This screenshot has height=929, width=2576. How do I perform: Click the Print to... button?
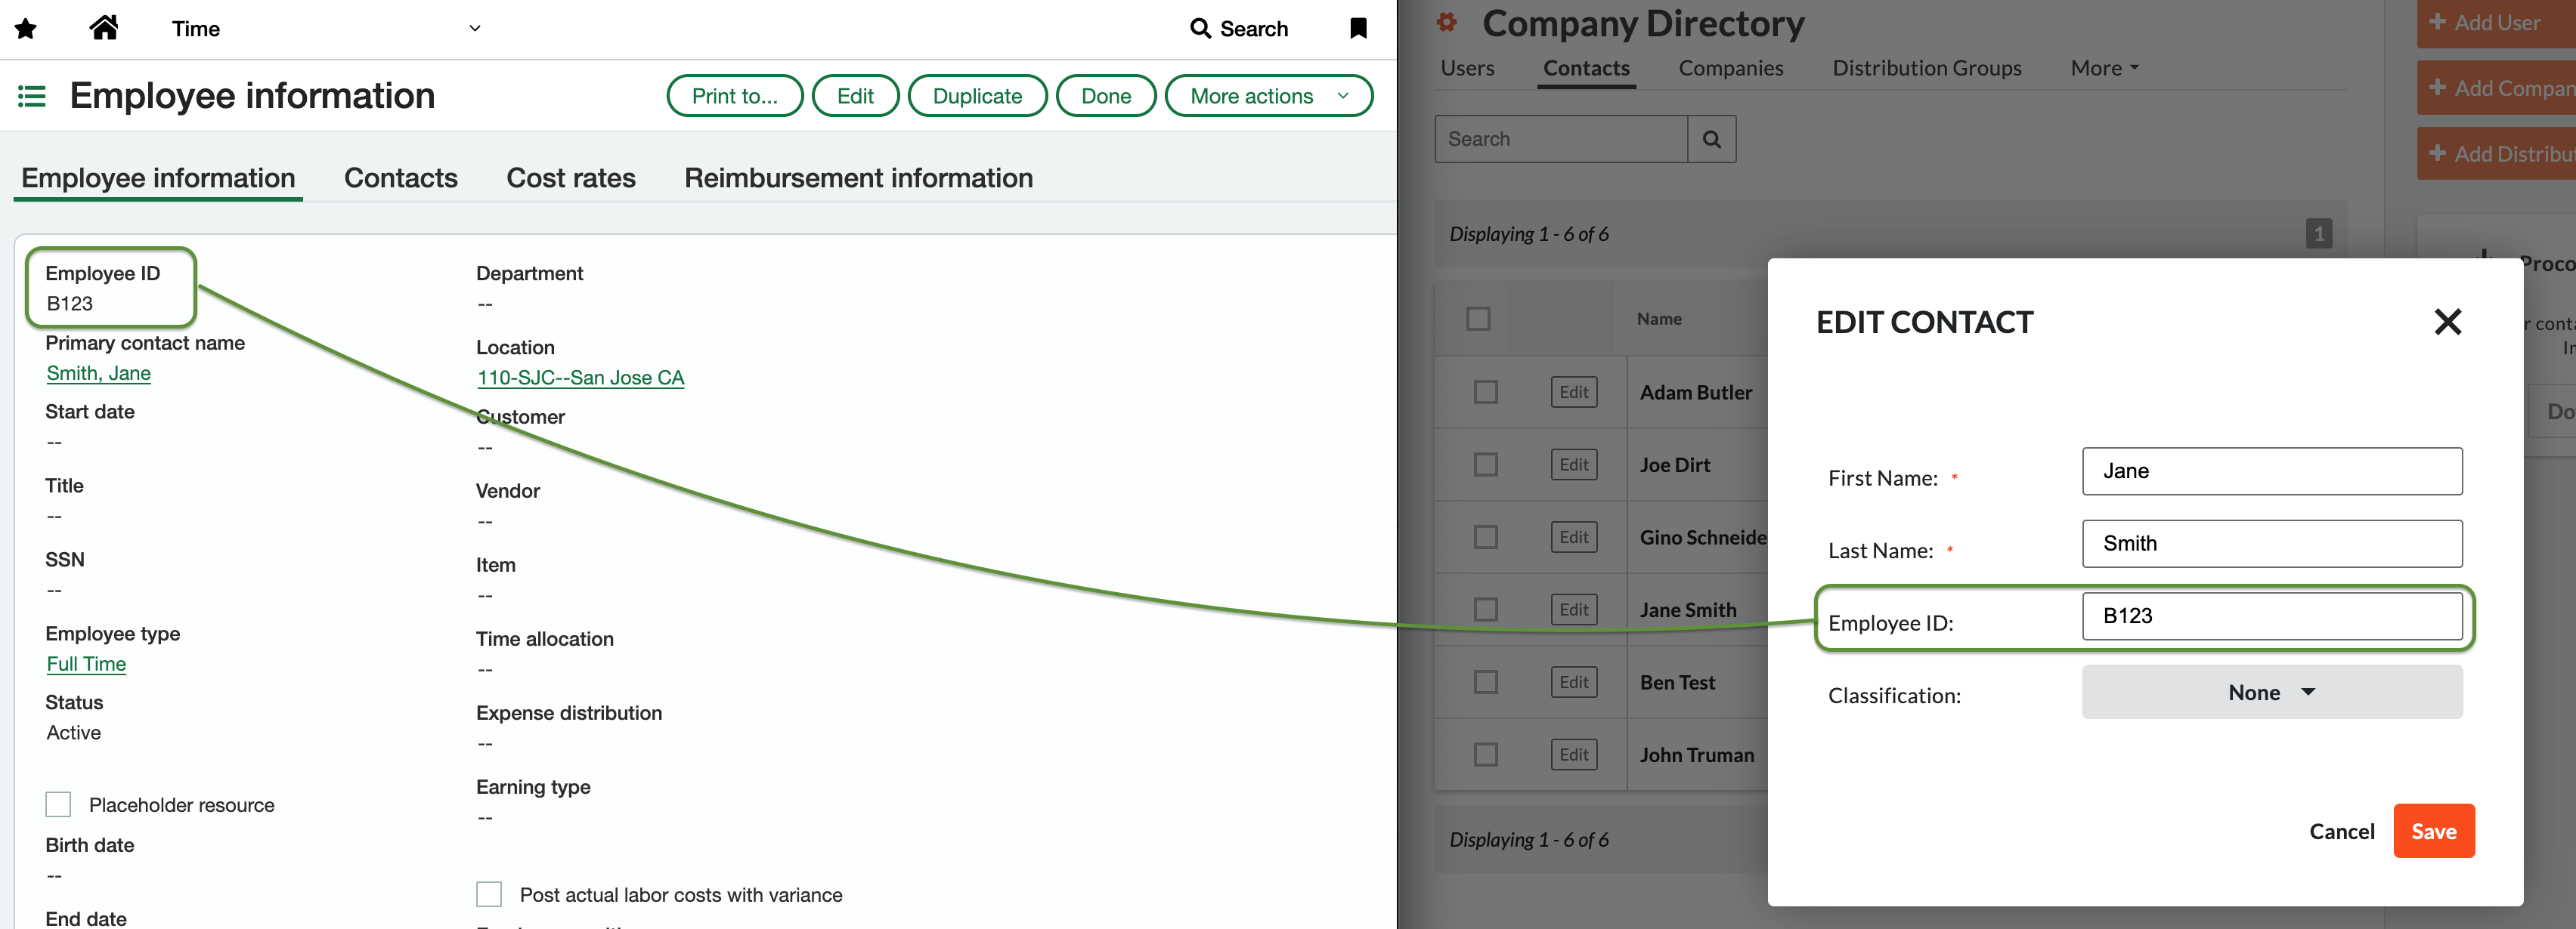[x=735, y=96]
